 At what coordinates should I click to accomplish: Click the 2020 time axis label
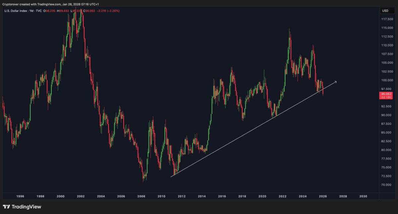pyautogui.click(x=262, y=196)
